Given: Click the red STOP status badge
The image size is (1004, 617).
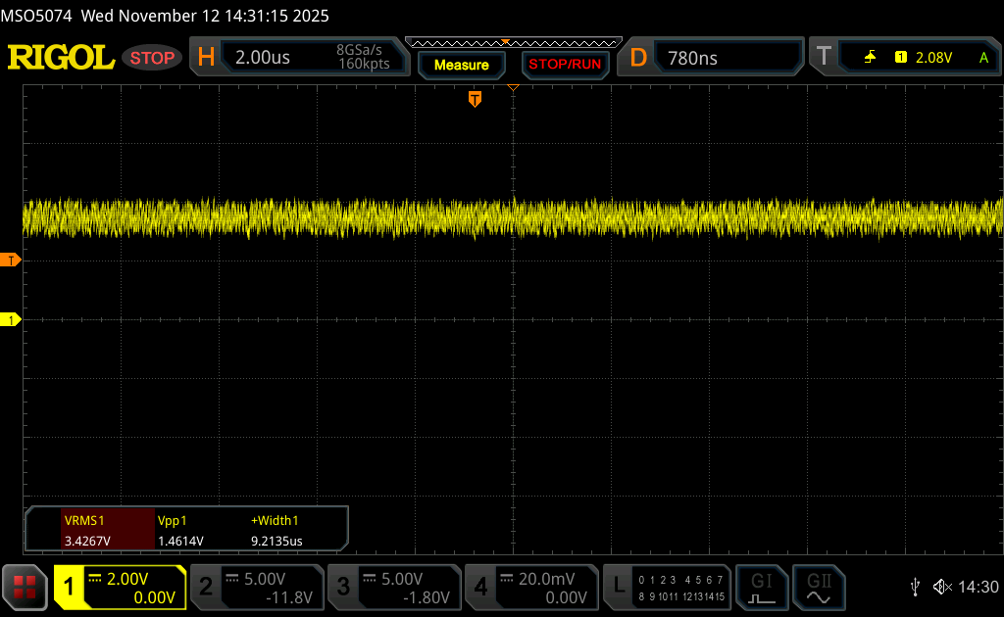Looking at the screenshot, I should point(153,58).
